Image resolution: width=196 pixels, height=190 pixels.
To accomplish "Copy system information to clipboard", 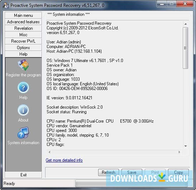I will [178, 172].
